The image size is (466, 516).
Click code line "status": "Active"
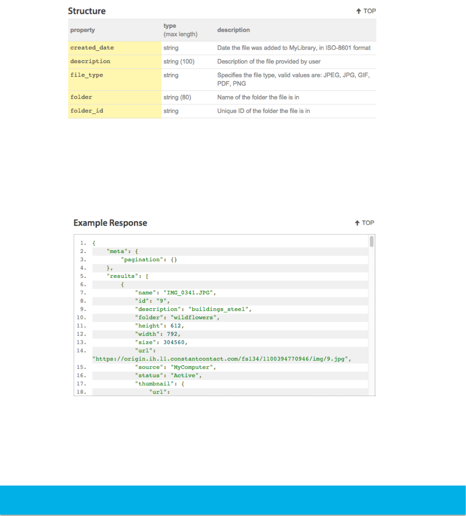168,376
